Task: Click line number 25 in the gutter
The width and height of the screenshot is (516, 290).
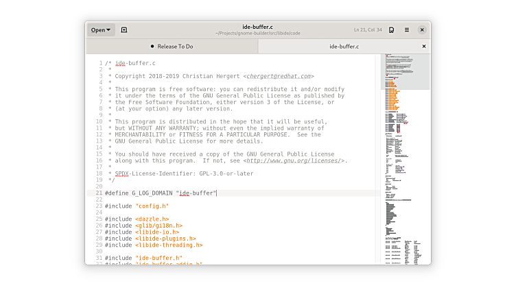Action: [x=99, y=219]
